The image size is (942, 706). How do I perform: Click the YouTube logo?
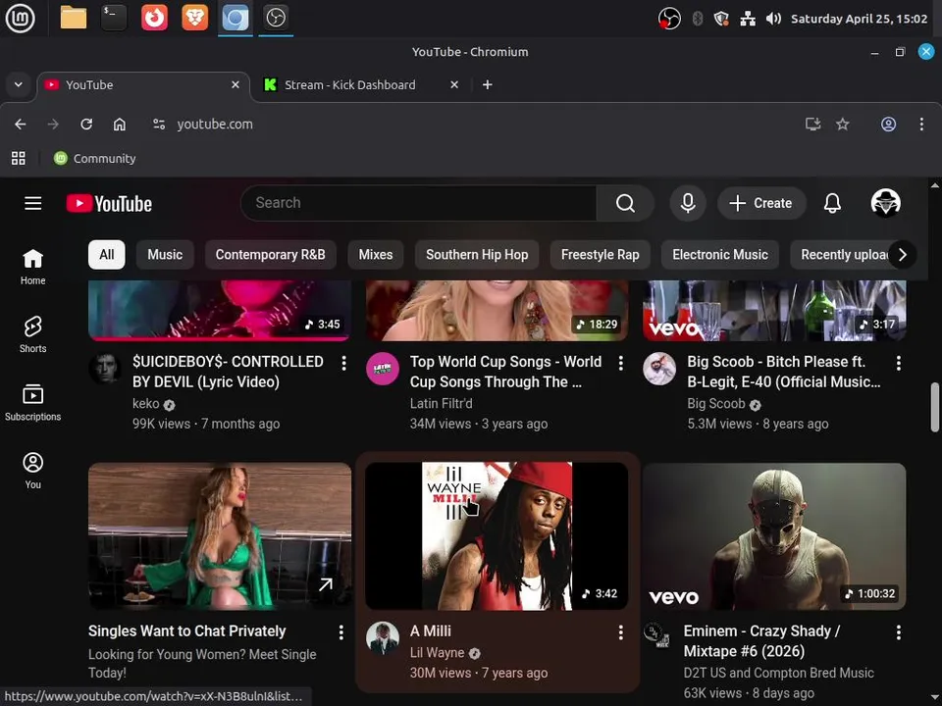[x=109, y=204]
